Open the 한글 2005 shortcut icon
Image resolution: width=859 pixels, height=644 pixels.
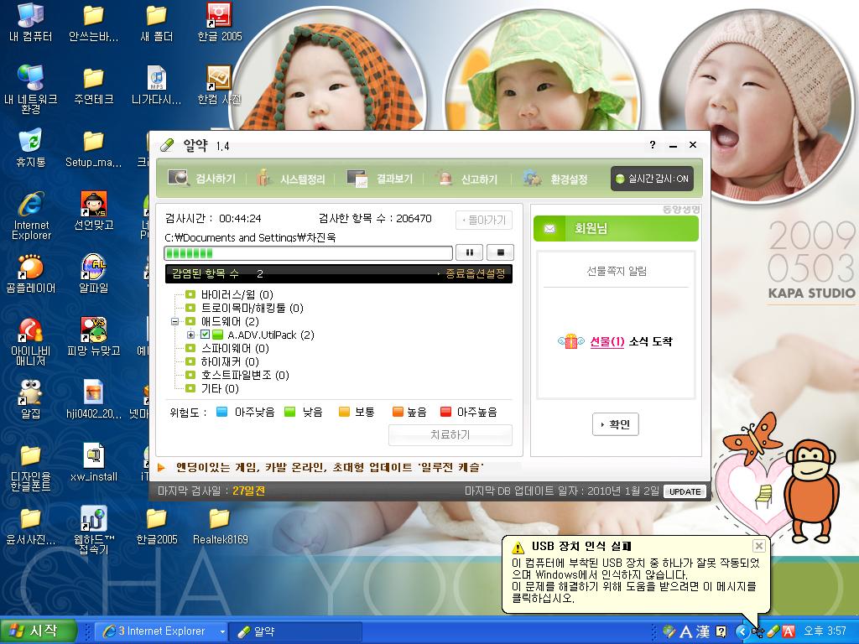pyautogui.click(x=219, y=23)
